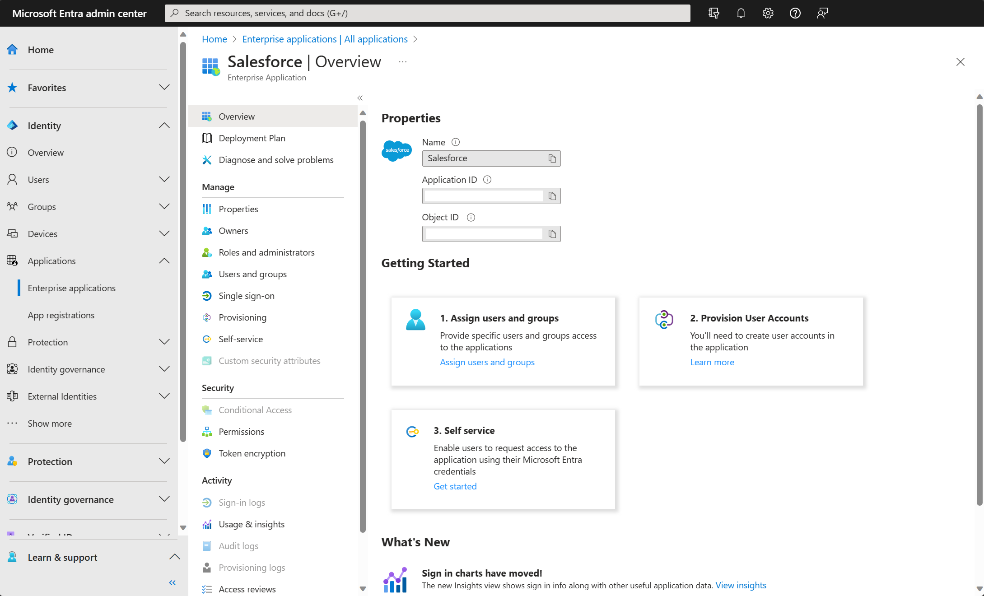Screen dimensions: 984x596
Task: Select Enterprise applications menu item
Action: (71, 288)
